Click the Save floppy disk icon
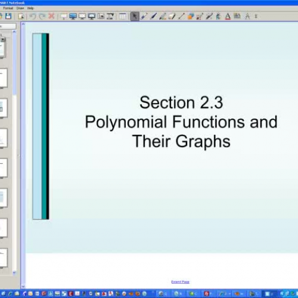The height and width of the screenshot is (298, 298). click(8, 16)
